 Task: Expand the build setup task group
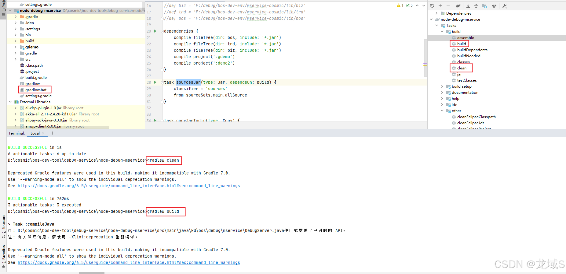(442, 86)
